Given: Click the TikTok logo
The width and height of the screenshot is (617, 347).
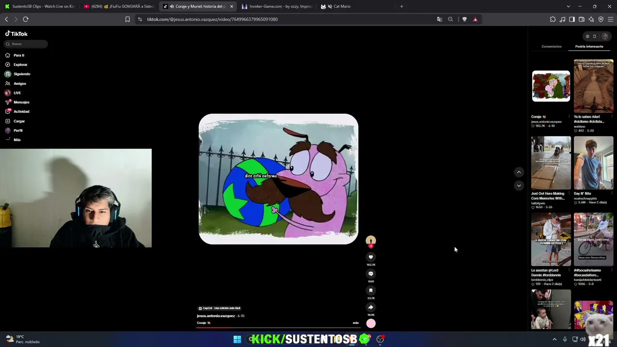Looking at the screenshot, I should pyautogui.click(x=16, y=34).
